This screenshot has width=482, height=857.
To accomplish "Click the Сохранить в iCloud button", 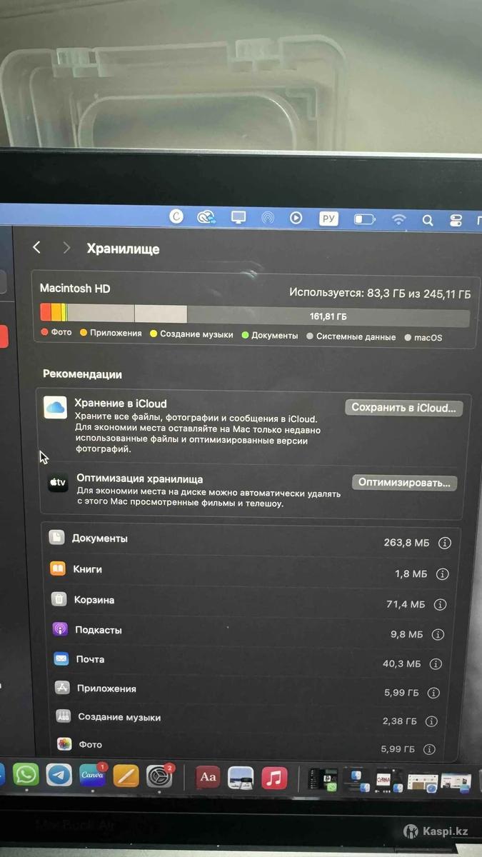I will pos(403,408).
